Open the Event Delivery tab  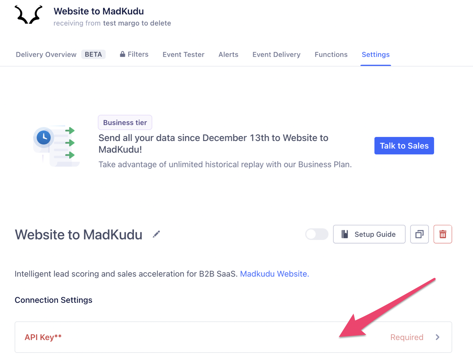click(276, 54)
